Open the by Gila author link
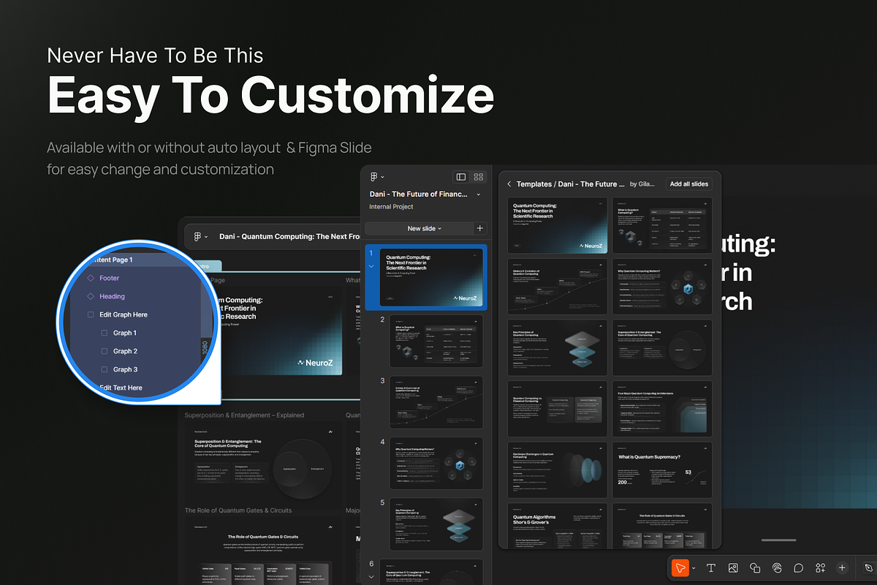The width and height of the screenshot is (877, 585). click(x=642, y=184)
